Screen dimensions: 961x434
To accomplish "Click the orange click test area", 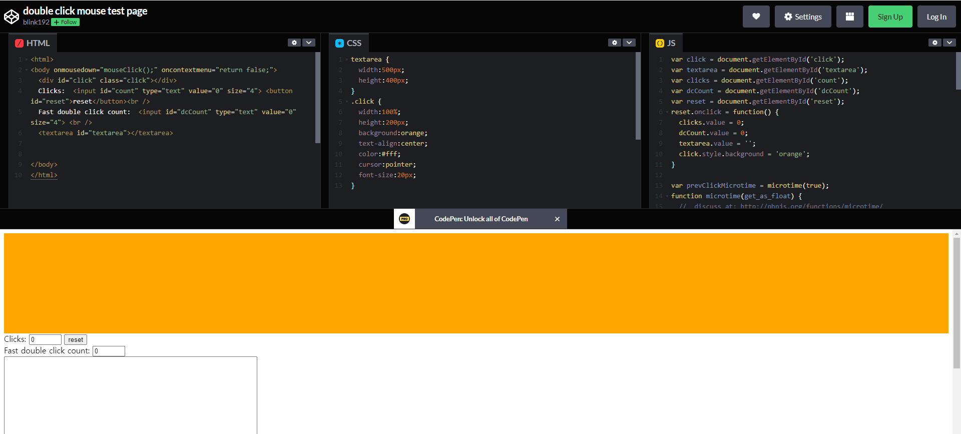I will 476,283.
